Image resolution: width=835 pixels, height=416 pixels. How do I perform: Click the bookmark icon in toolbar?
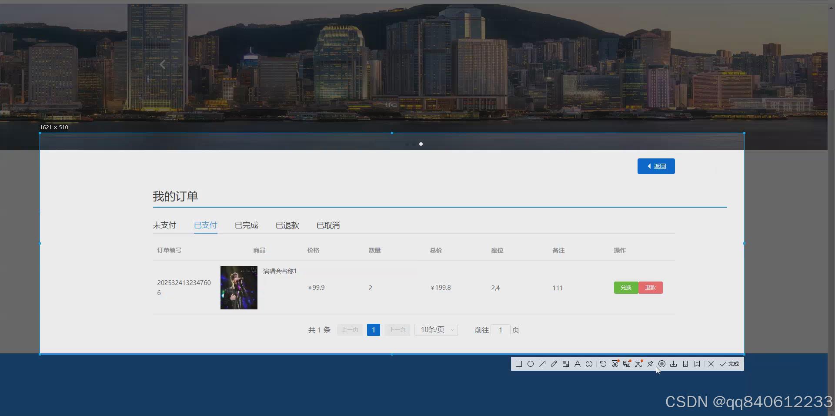(x=697, y=364)
